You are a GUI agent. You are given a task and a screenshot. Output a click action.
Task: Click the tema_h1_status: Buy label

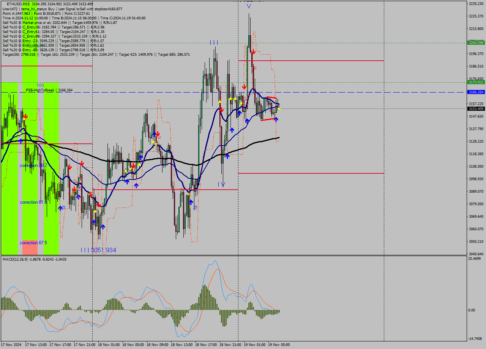coord(38,9)
